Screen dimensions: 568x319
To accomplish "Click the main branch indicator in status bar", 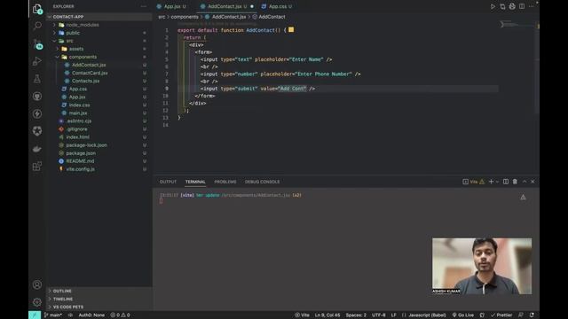I will (53, 315).
